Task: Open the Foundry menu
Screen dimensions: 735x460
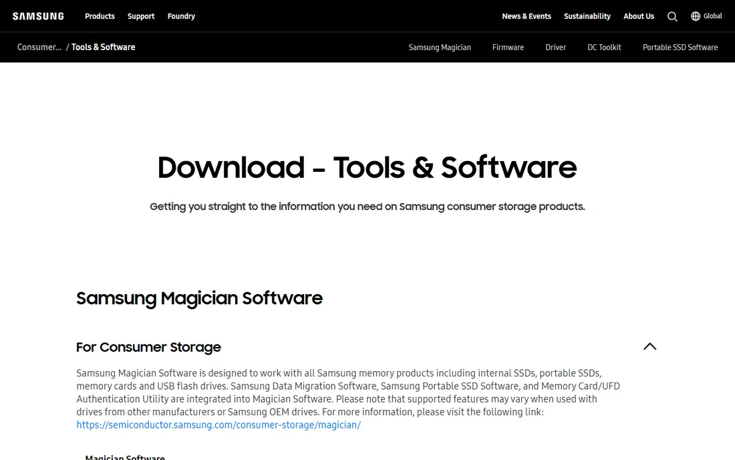Action: (x=181, y=17)
